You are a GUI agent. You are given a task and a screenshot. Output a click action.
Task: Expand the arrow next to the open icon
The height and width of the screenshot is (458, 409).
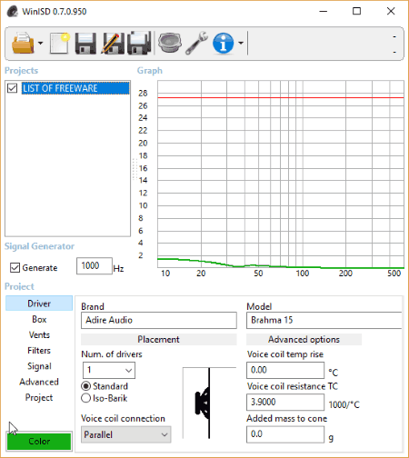click(40, 43)
